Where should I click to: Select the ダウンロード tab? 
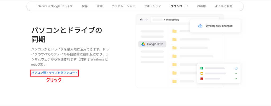click(x=179, y=6)
